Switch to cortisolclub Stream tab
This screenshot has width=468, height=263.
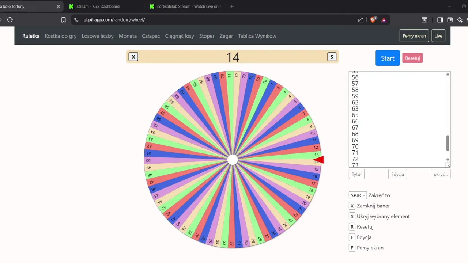186,6
